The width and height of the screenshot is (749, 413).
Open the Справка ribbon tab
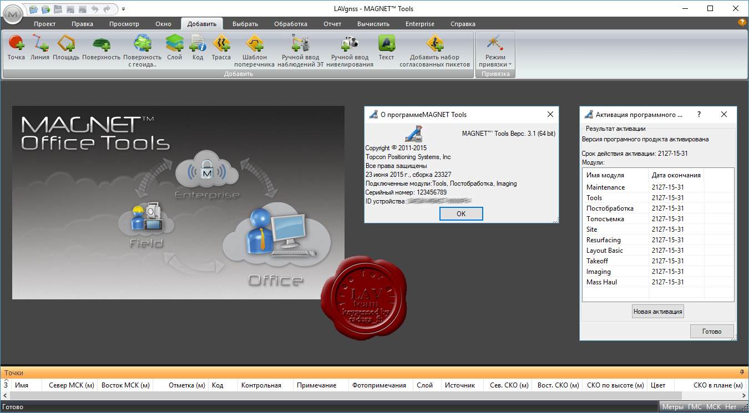(x=463, y=24)
